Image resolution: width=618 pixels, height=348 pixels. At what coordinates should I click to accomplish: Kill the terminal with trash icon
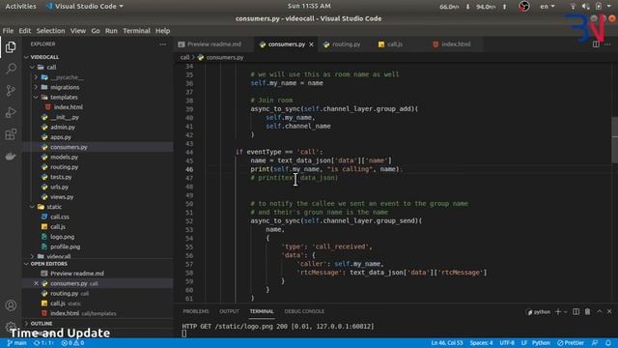pos(588,311)
